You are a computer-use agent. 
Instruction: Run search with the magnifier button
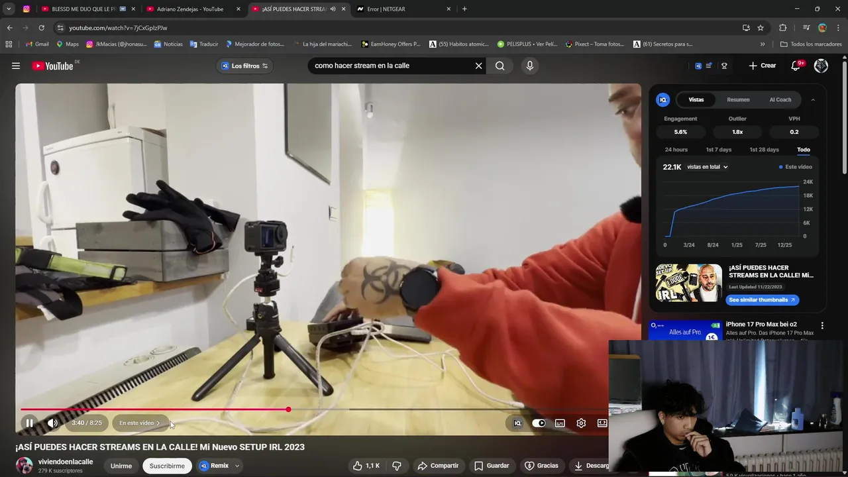coord(500,66)
